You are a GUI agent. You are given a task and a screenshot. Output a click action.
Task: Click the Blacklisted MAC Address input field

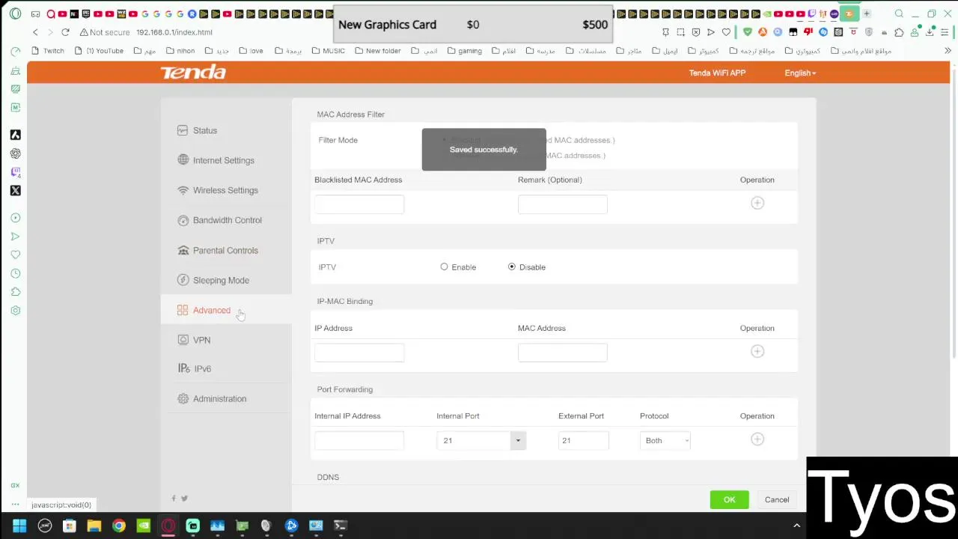(359, 204)
